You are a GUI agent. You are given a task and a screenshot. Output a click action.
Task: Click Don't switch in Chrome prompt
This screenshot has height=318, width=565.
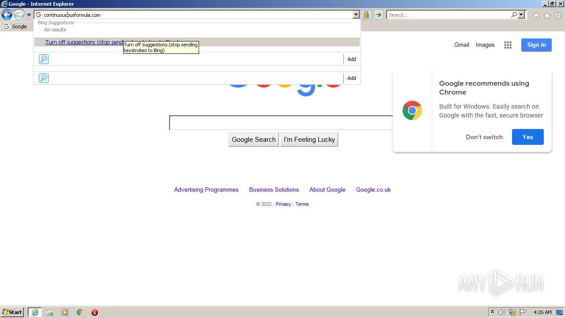[x=484, y=137]
